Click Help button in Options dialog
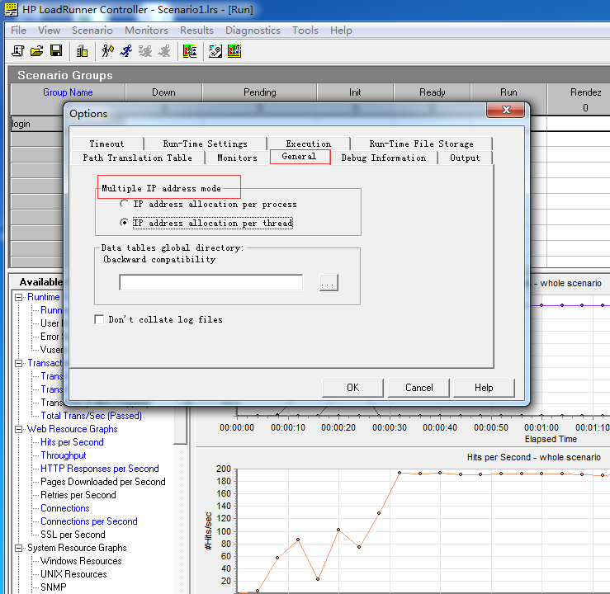The width and height of the screenshot is (610, 594). pos(484,388)
